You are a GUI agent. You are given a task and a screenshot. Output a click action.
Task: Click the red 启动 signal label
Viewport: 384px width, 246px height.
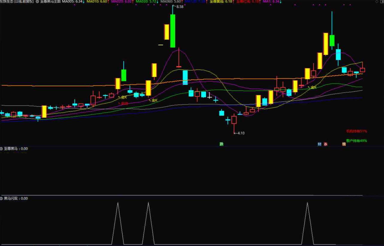pyautogui.click(x=124, y=103)
